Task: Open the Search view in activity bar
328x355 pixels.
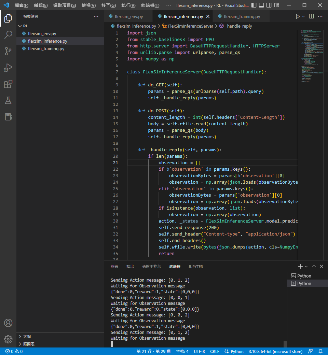Action: point(8,34)
